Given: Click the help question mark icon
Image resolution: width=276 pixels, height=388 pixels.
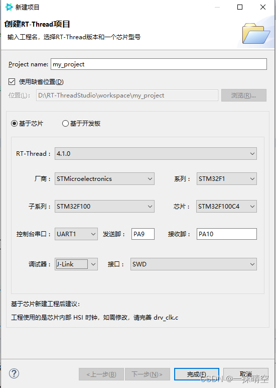Looking at the screenshot, I should [x=14, y=373].
